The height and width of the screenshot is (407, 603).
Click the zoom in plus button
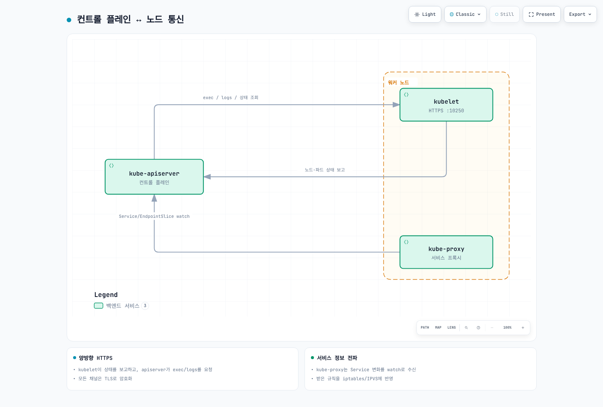[x=523, y=327]
